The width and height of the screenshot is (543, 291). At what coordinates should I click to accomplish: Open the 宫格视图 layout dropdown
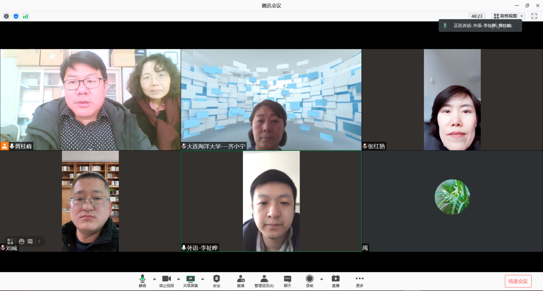[508, 16]
